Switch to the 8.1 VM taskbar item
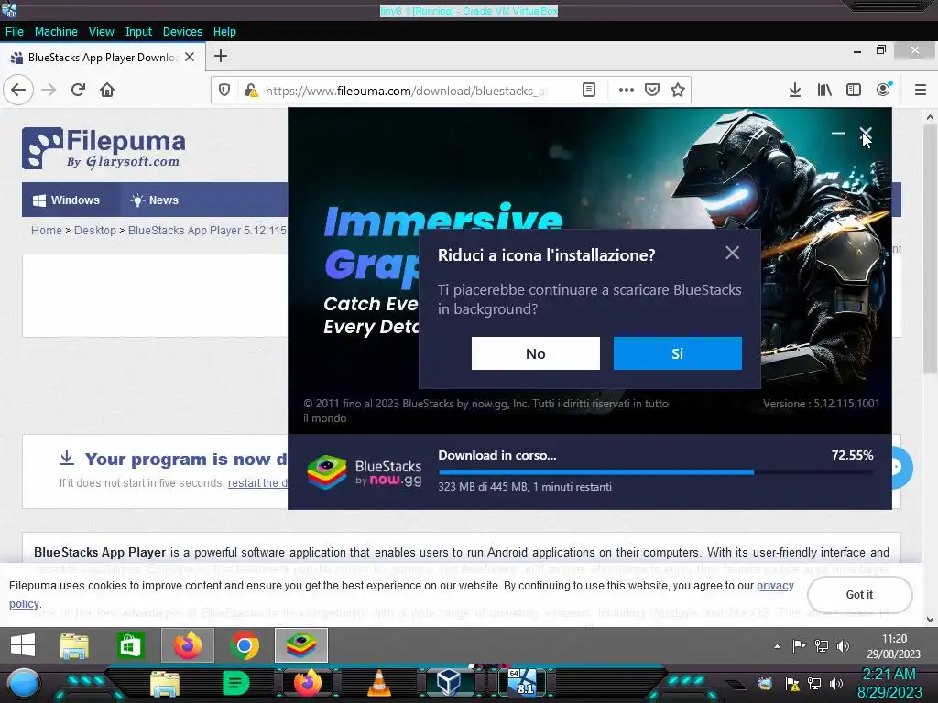Screen dimensions: 938x703 (523, 683)
